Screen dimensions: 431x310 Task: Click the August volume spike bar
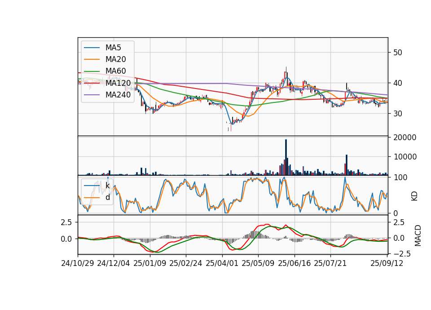(347, 165)
